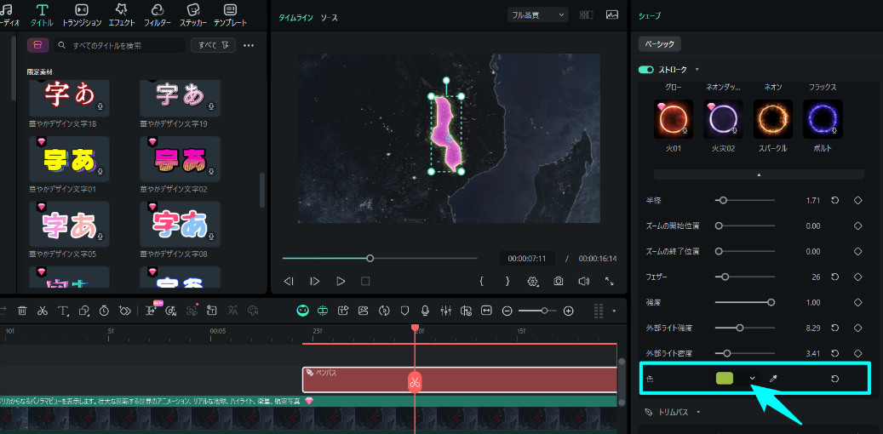Pick a color with the eyedropper
The width and height of the screenshot is (883, 434).
773,379
